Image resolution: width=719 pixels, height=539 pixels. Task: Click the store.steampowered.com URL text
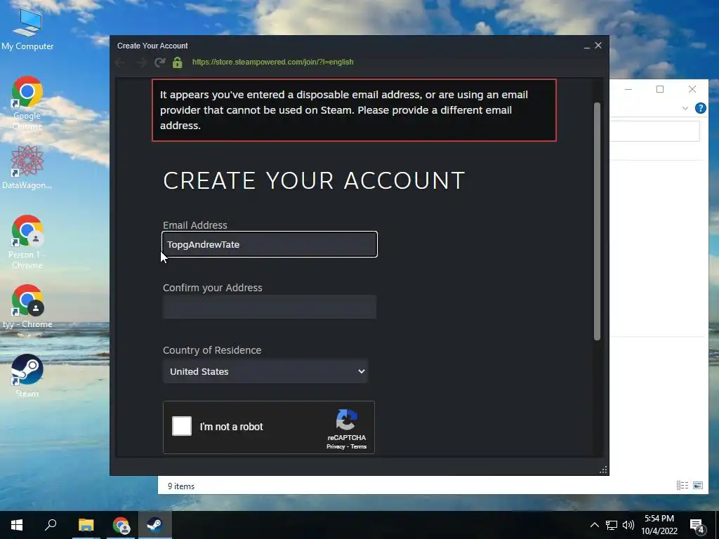click(273, 62)
